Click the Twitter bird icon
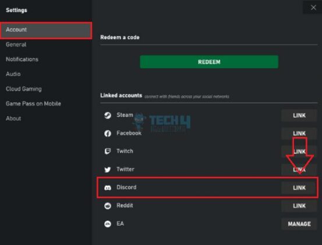The image size is (322, 245). coord(108,170)
